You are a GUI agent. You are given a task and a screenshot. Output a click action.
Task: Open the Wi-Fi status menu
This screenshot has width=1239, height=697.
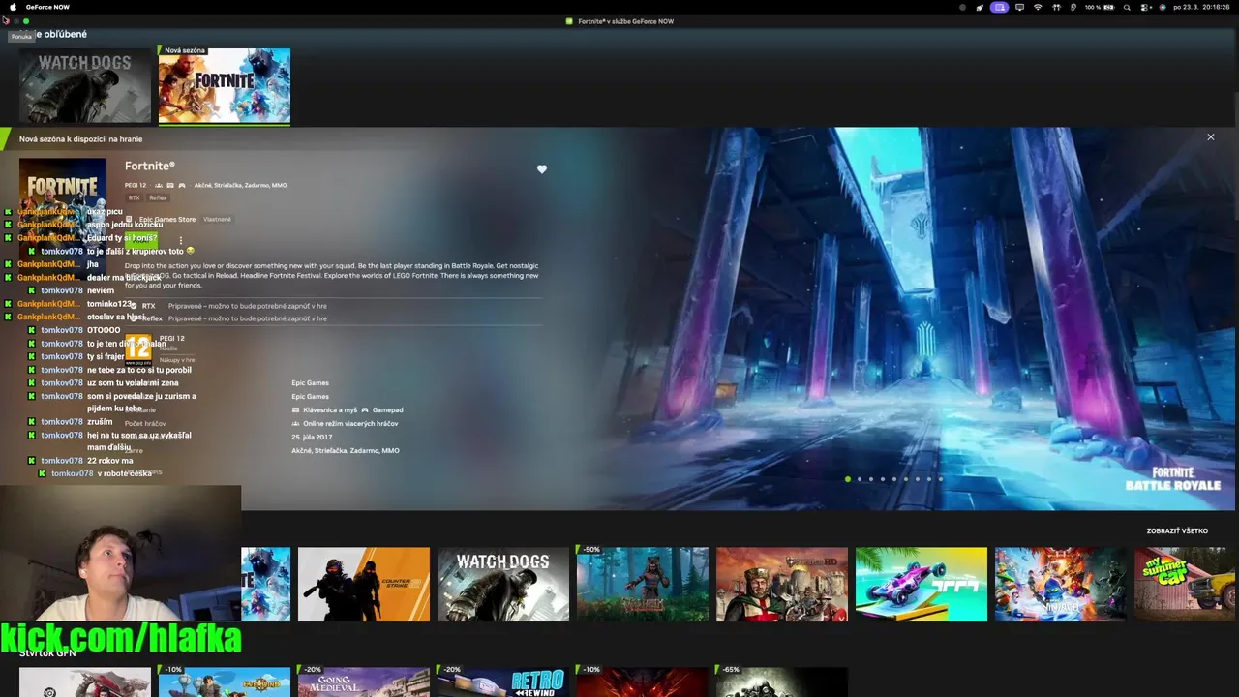[x=1038, y=7]
